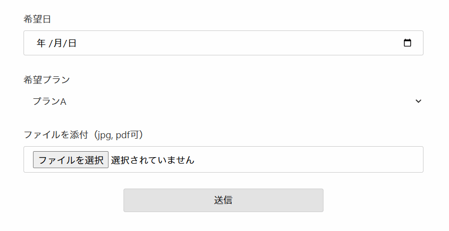Screen dimensions: 449x231
Task: Select the 日 segment of the date field
Action: pyautogui.click(x=72, y=43)
